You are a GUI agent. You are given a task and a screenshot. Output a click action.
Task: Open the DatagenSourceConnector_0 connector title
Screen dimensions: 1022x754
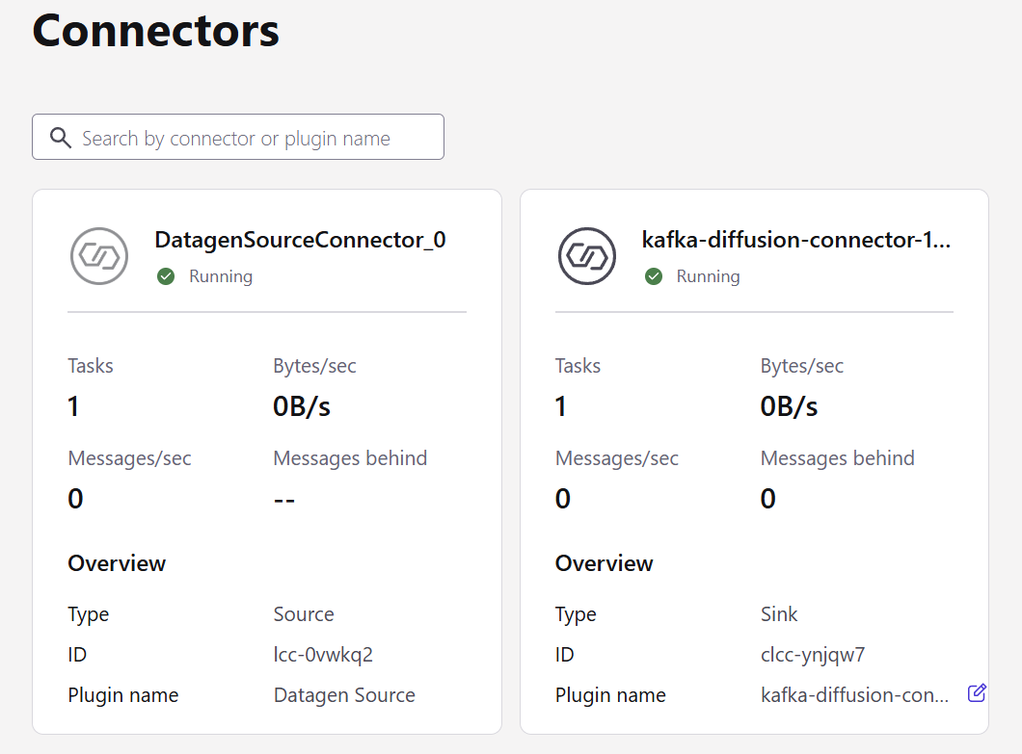coord(300,240)
